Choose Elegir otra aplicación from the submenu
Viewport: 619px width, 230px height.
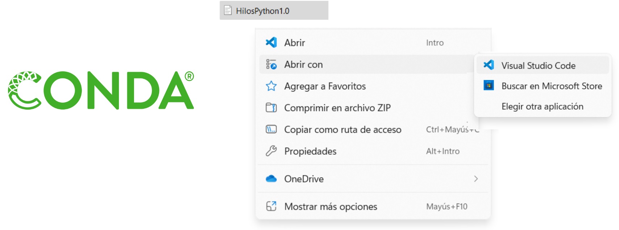point(542,106)
